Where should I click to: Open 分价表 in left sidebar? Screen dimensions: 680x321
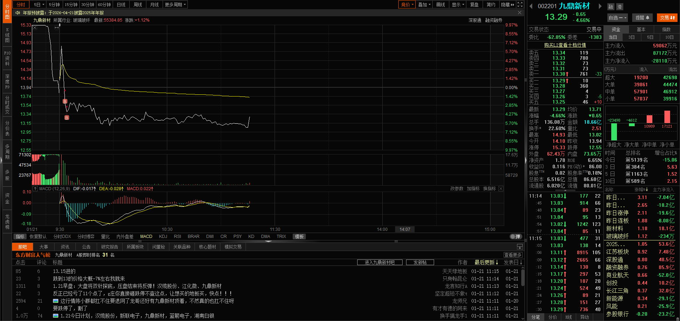(7, 128)
